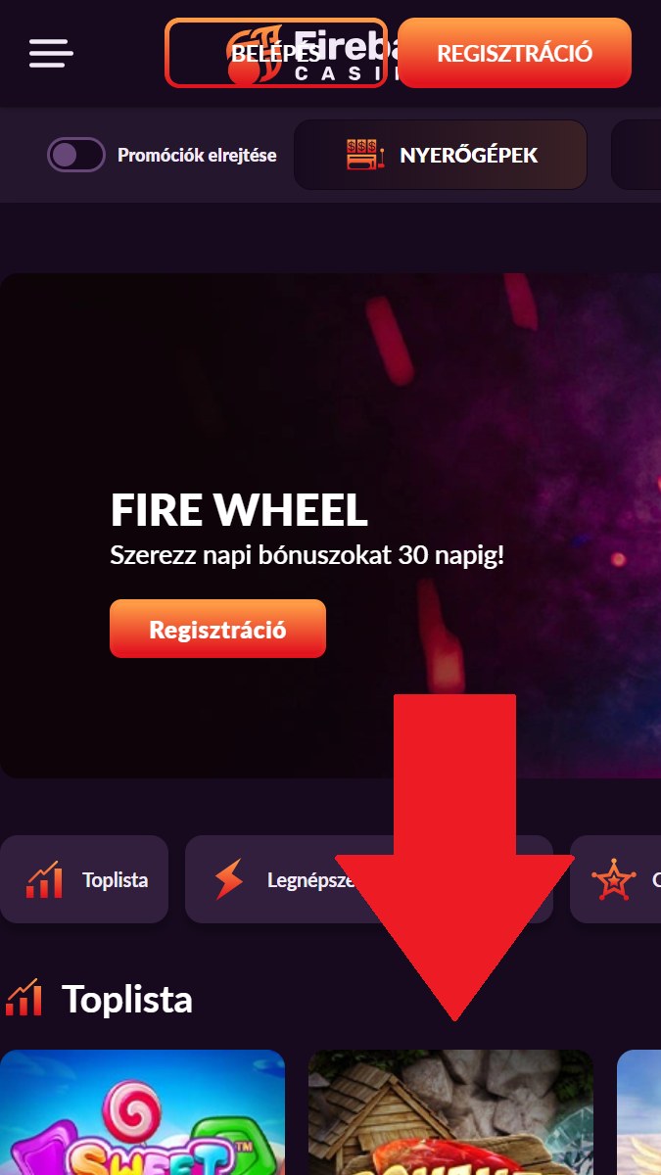Open the partially visible third game thumbnail
This screenshot has height=1175, width=661.
click(638, 1112)
